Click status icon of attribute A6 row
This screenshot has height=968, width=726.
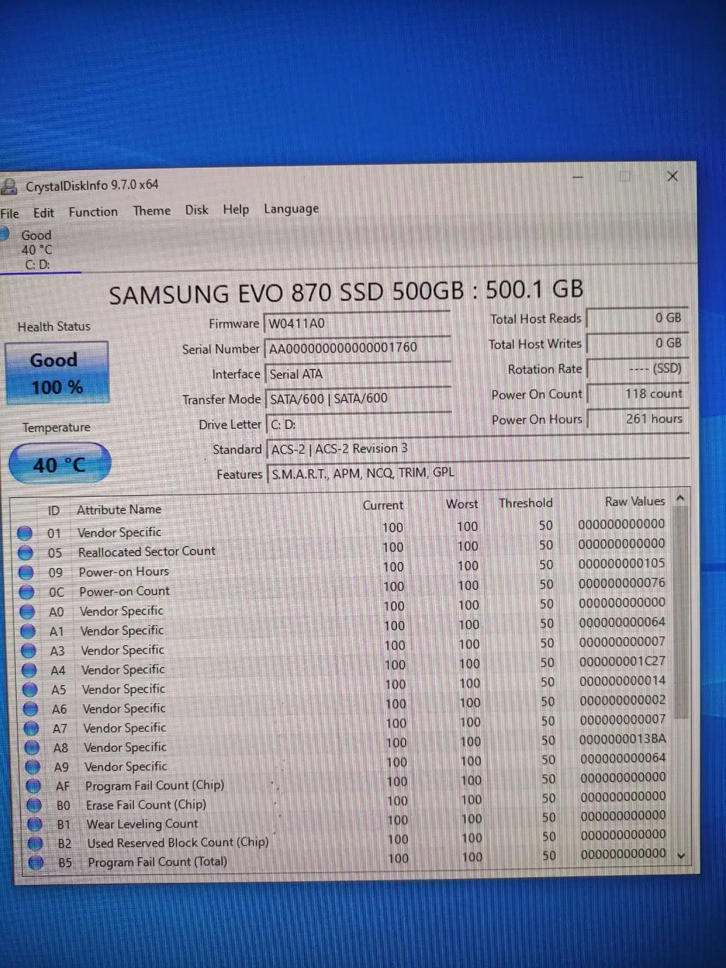tap(30, 709)
